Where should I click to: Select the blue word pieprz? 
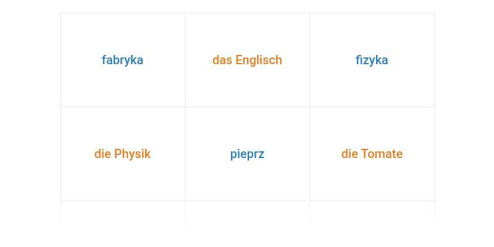[248, 154]
